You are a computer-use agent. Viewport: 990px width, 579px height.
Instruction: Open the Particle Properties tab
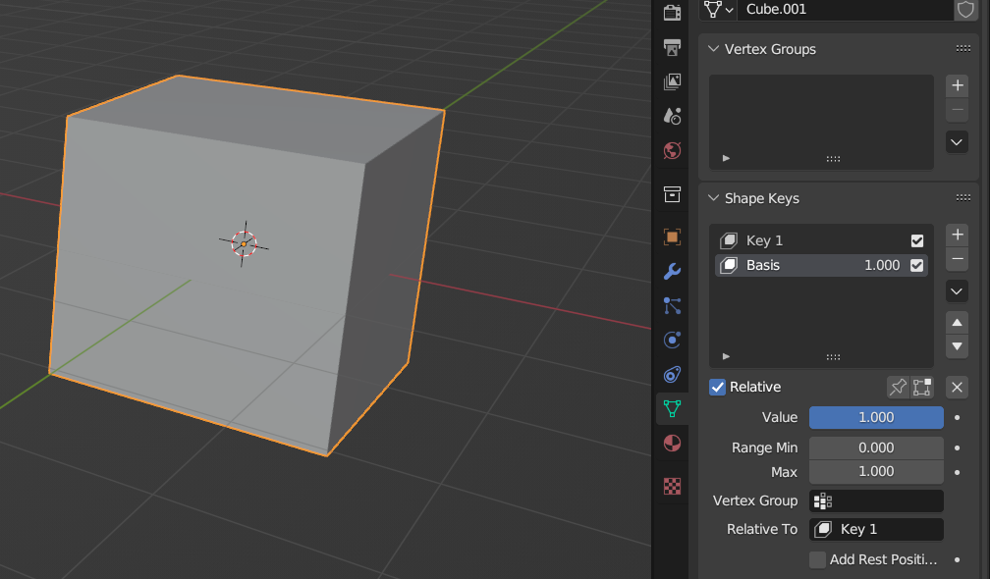pyautogui.click(x=672, y=305)
